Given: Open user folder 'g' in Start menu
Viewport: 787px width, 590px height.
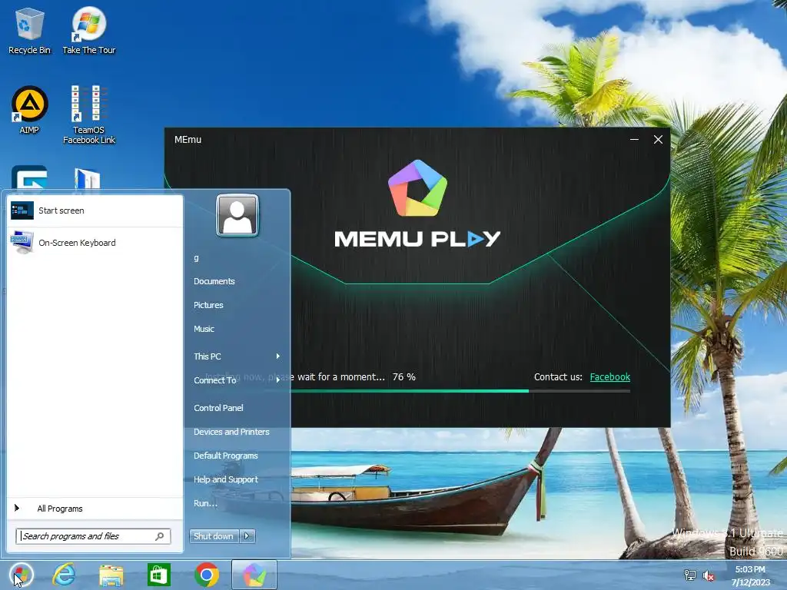Looking at the screenshot, I should (x=196, y=258).
